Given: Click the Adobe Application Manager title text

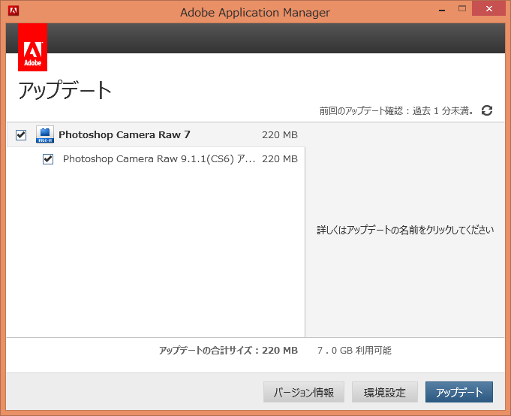Looking at the screenshot, I should click(x=255, y=12).
